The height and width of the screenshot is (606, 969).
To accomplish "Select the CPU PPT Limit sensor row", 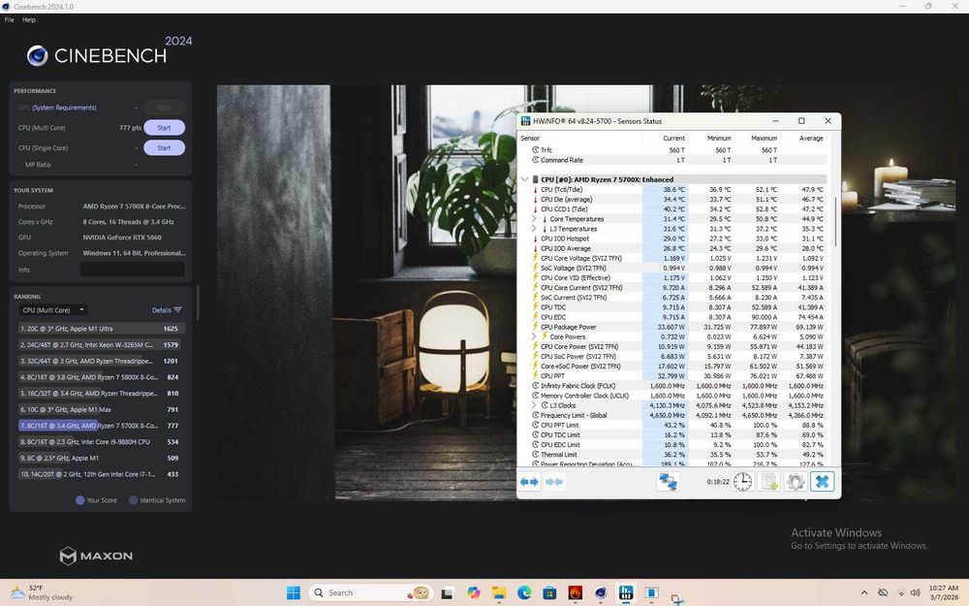I will coord(673,425).
